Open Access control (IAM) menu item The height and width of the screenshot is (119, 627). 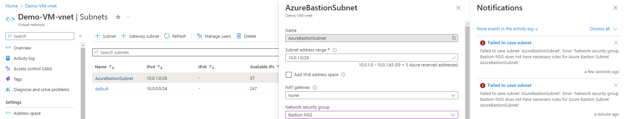tap(33, 69)
